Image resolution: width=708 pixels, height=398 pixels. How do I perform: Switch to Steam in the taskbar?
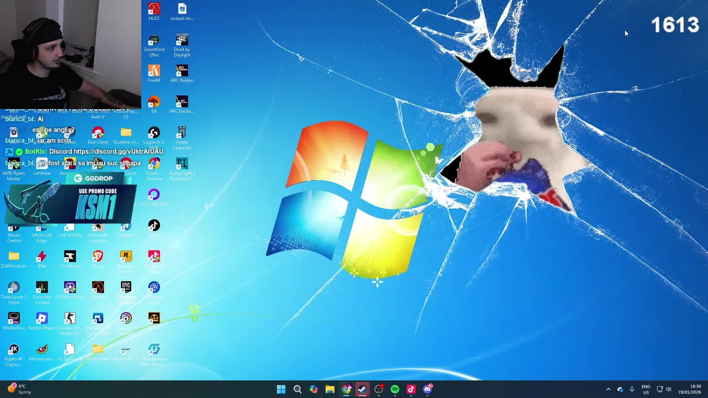click(362, 389)
